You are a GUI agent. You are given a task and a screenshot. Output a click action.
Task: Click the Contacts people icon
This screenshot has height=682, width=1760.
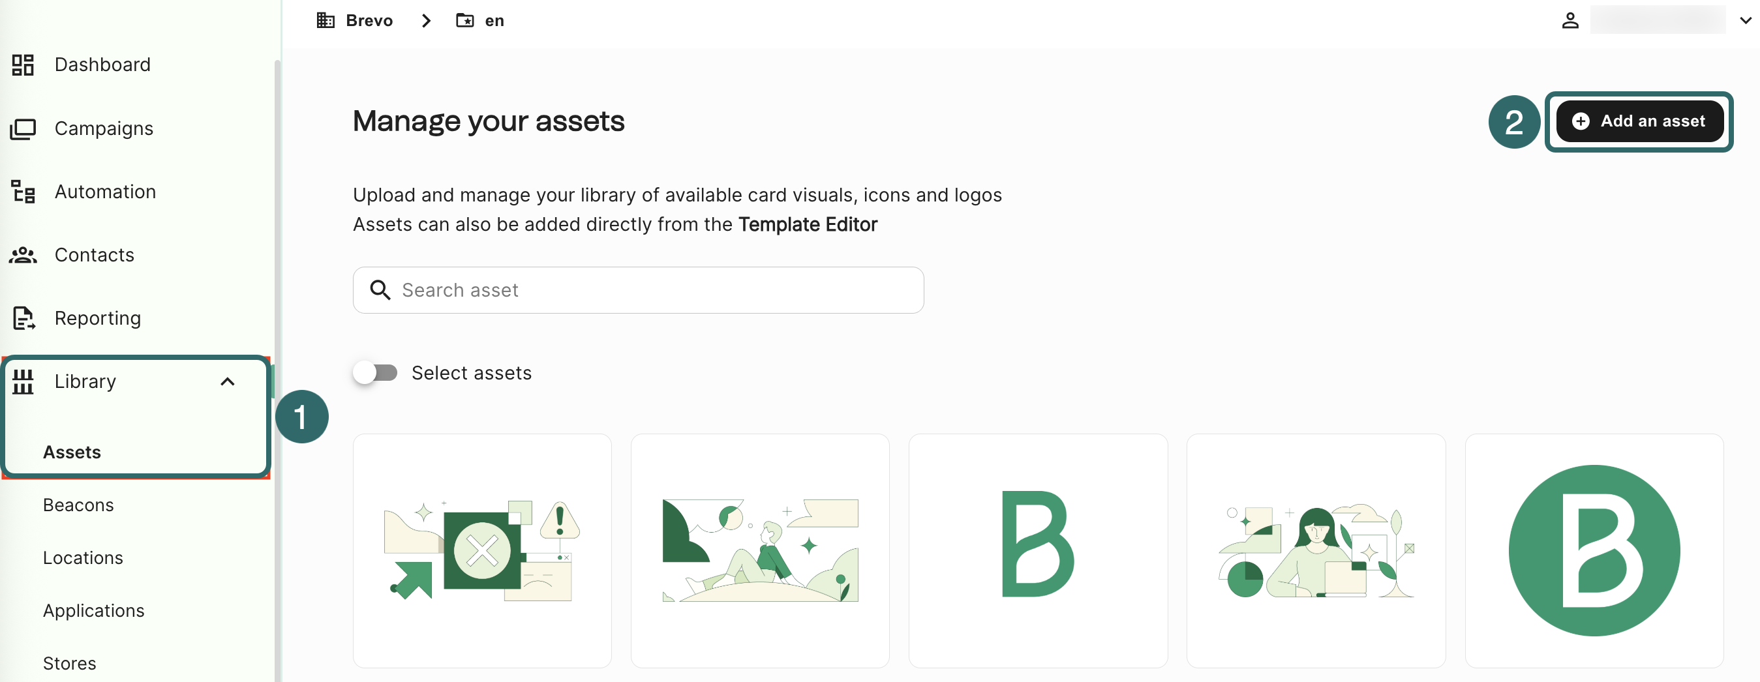23,256
